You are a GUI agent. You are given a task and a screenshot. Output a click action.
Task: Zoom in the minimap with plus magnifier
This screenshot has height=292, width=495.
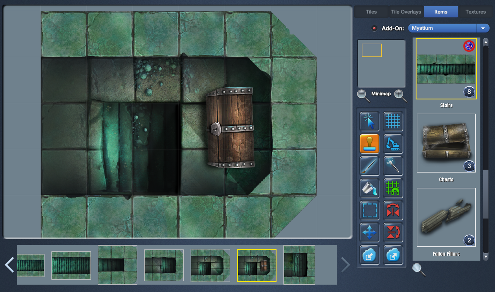[401, 95]
